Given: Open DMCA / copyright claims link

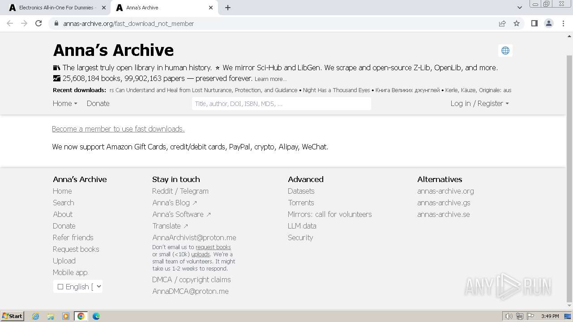Looking at the screenshot, I should click(x=192, y=280).
